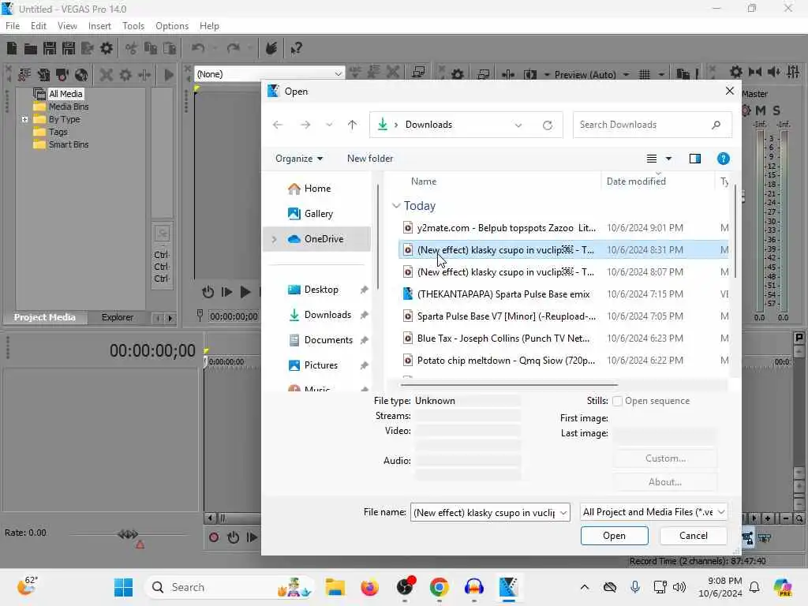Open the File menu

(13, 26)
